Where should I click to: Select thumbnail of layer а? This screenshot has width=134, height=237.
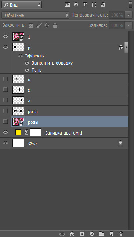(18, 100)
